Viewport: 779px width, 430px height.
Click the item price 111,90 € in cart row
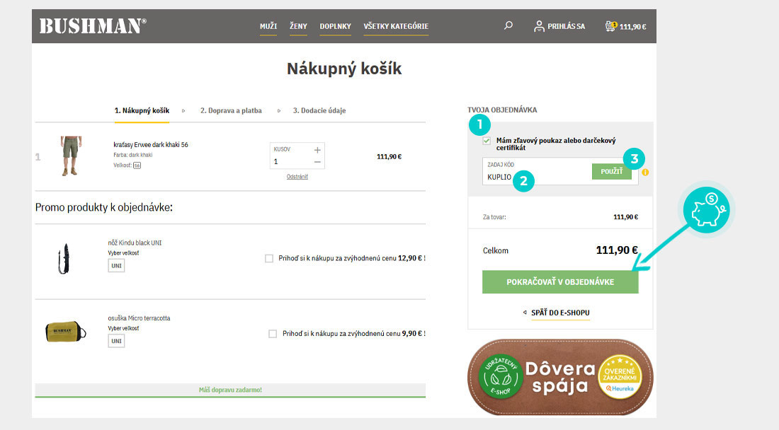[389, 157]
